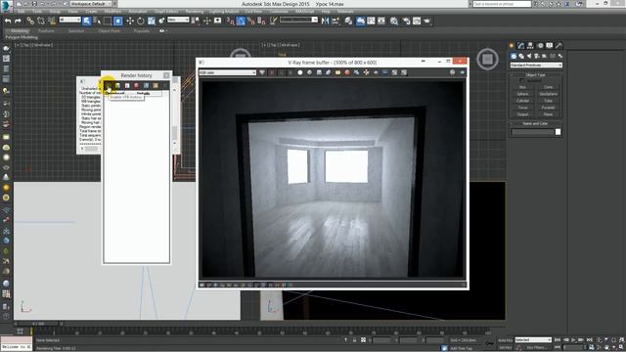Undo the last action in main toolbar
The height and width of the screenshot is (352, 626).
point(8,21)
